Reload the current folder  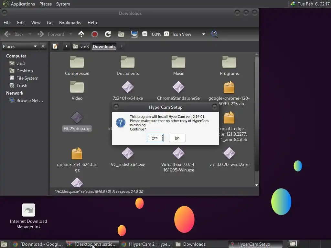108,34
